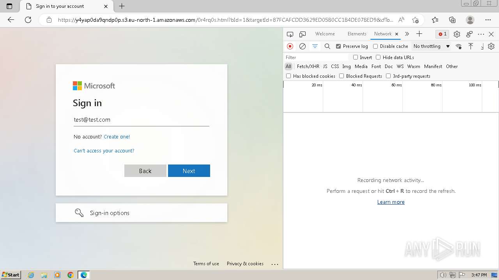Open Sign-in options key icon
The width and height of the screenshot is (499, 280).
tap(79, 213)
